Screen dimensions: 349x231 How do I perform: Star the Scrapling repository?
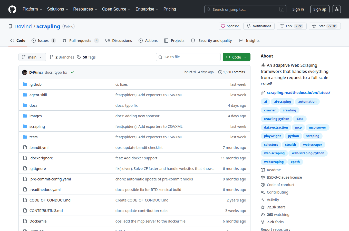325,26
